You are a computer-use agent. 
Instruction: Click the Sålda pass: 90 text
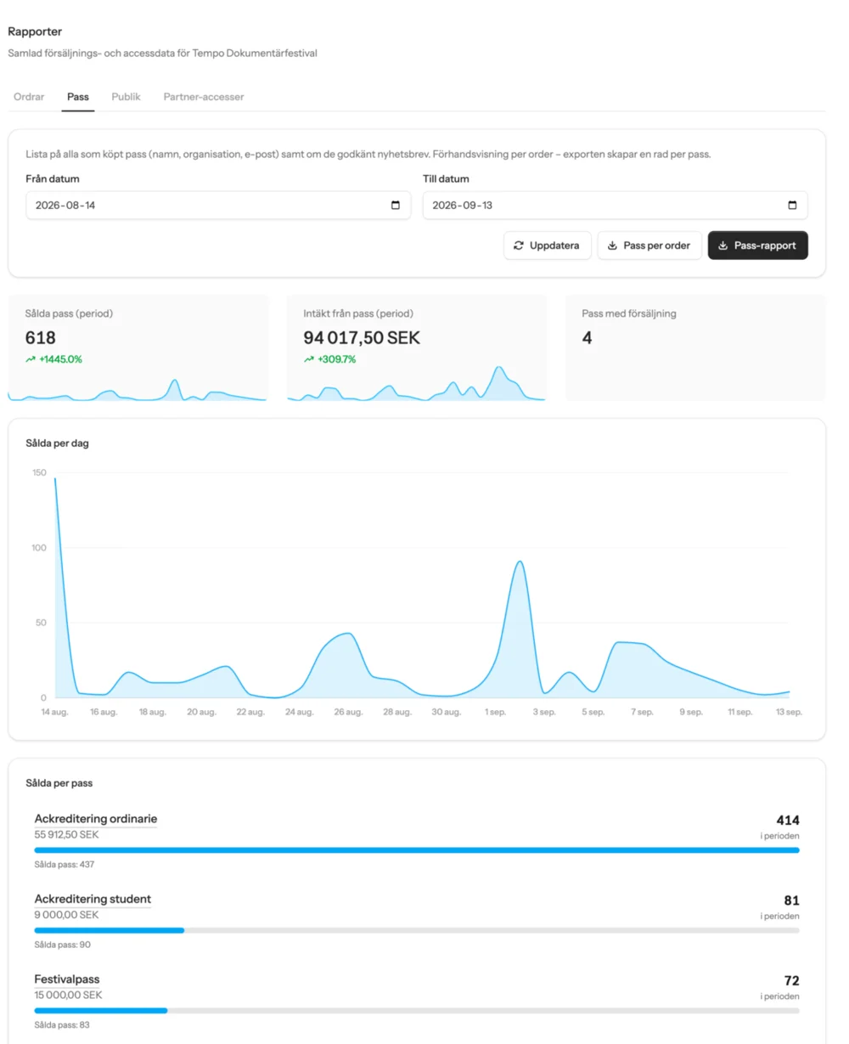[x=63, y=945]
